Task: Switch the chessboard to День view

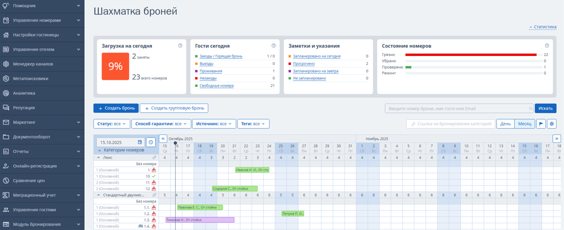Action: click(505, 124)
